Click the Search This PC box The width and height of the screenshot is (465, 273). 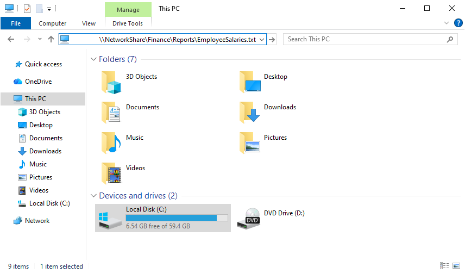(x=370, y=39)
